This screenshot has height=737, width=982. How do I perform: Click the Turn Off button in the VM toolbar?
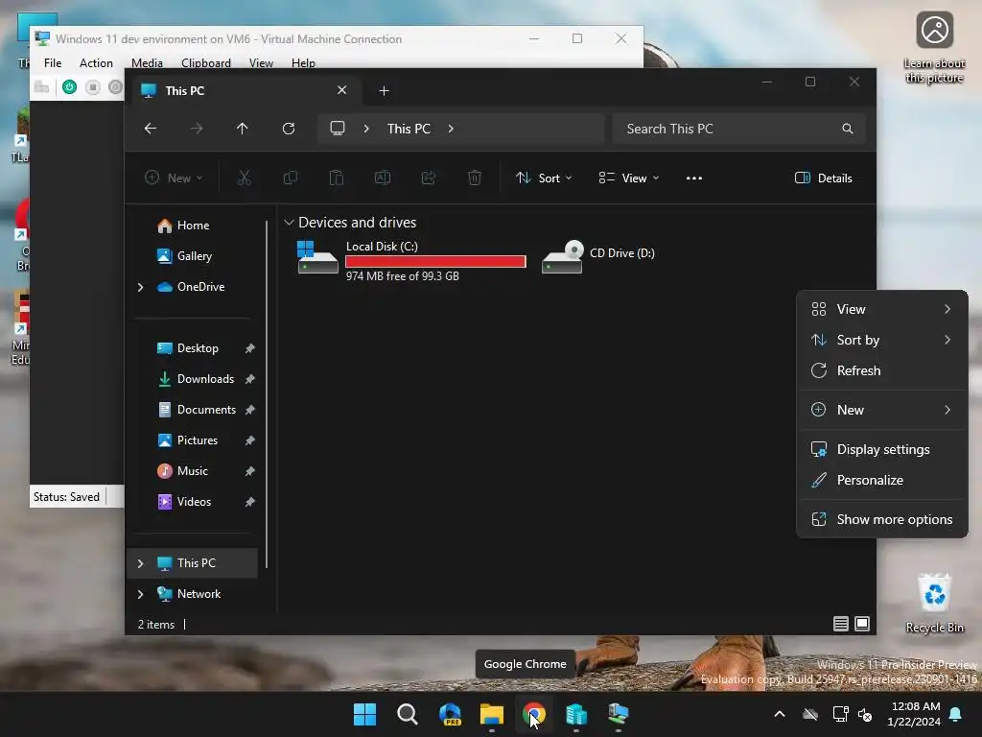[93, 86]
